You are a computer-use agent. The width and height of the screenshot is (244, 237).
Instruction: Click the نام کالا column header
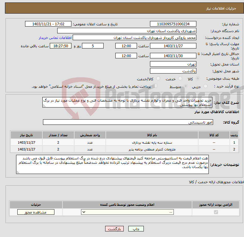coord(152,135)
